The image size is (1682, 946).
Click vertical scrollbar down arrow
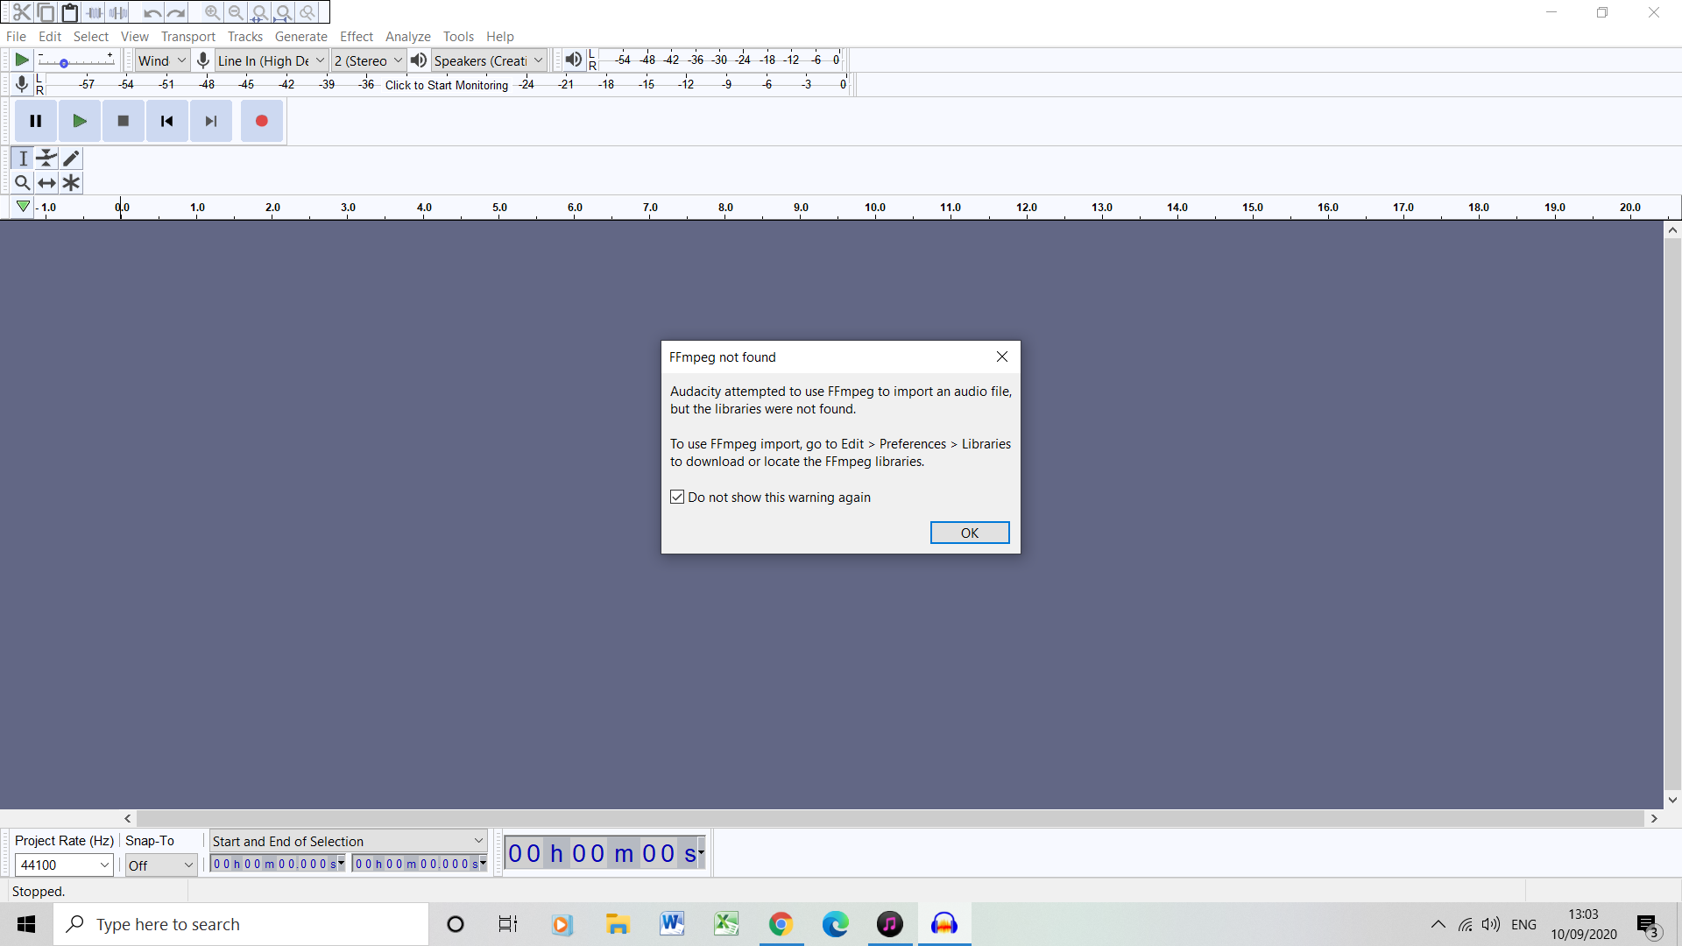coord(1672,799)
